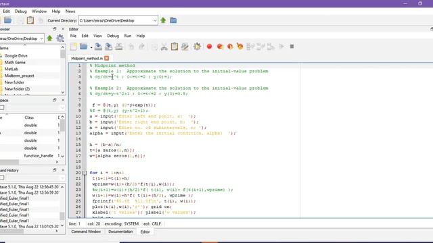
Task: Open the main Window menu
Action: 39,11
